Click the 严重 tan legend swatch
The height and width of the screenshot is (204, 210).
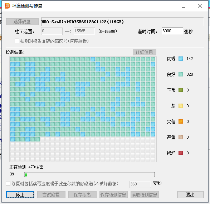[181, 137]
